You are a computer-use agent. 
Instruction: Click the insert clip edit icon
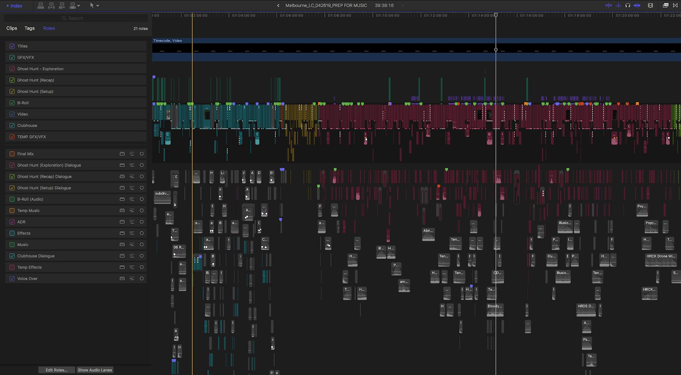pyautogui.click(x=52, y=6)
